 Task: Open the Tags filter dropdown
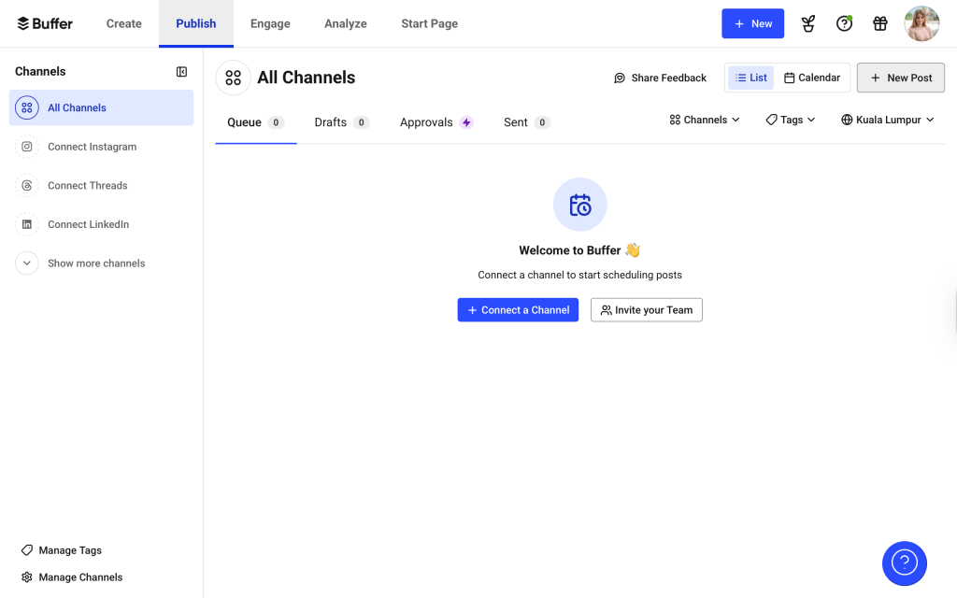click(790, 120)
